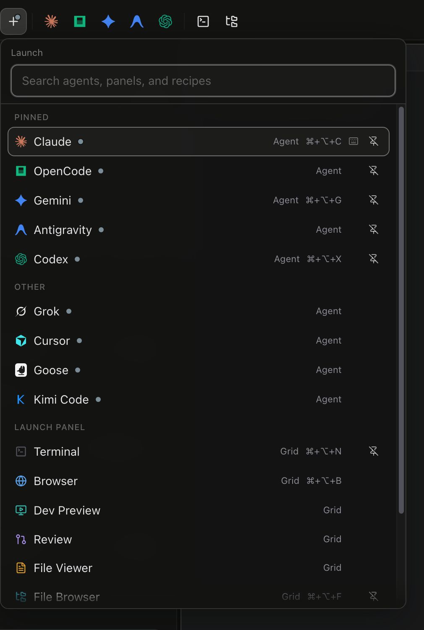424x630 pixels.
Task: Select the Codex agent row
Action: click(199, 259)
